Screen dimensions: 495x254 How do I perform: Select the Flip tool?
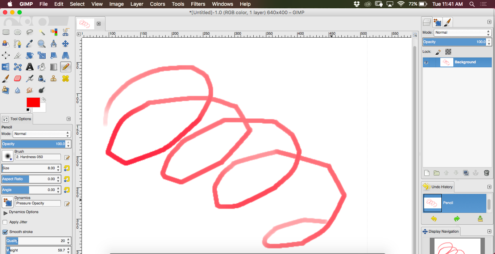point(6,67)
